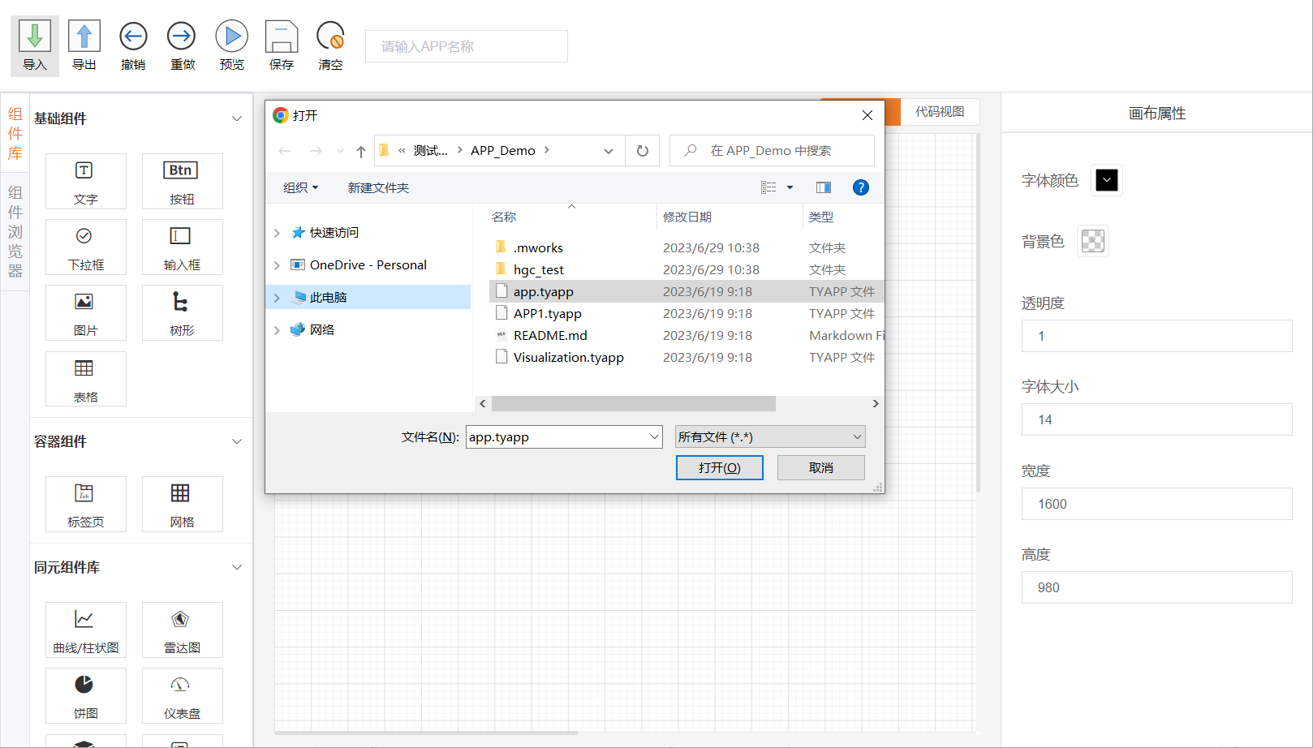
Task: Click the 取消 button
Action: 821,467
